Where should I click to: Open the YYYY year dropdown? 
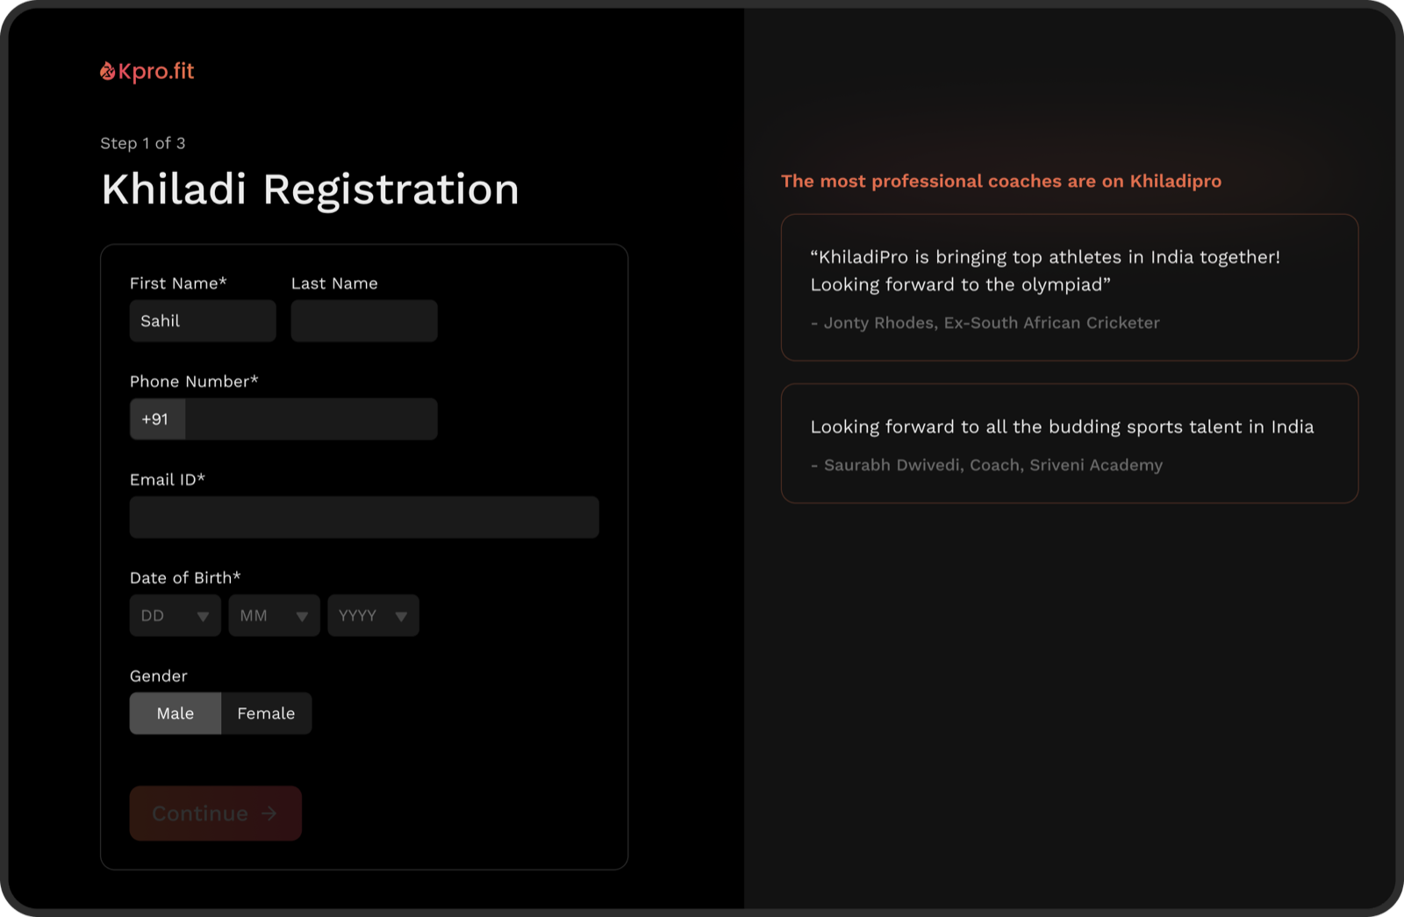tap(374, 616)
